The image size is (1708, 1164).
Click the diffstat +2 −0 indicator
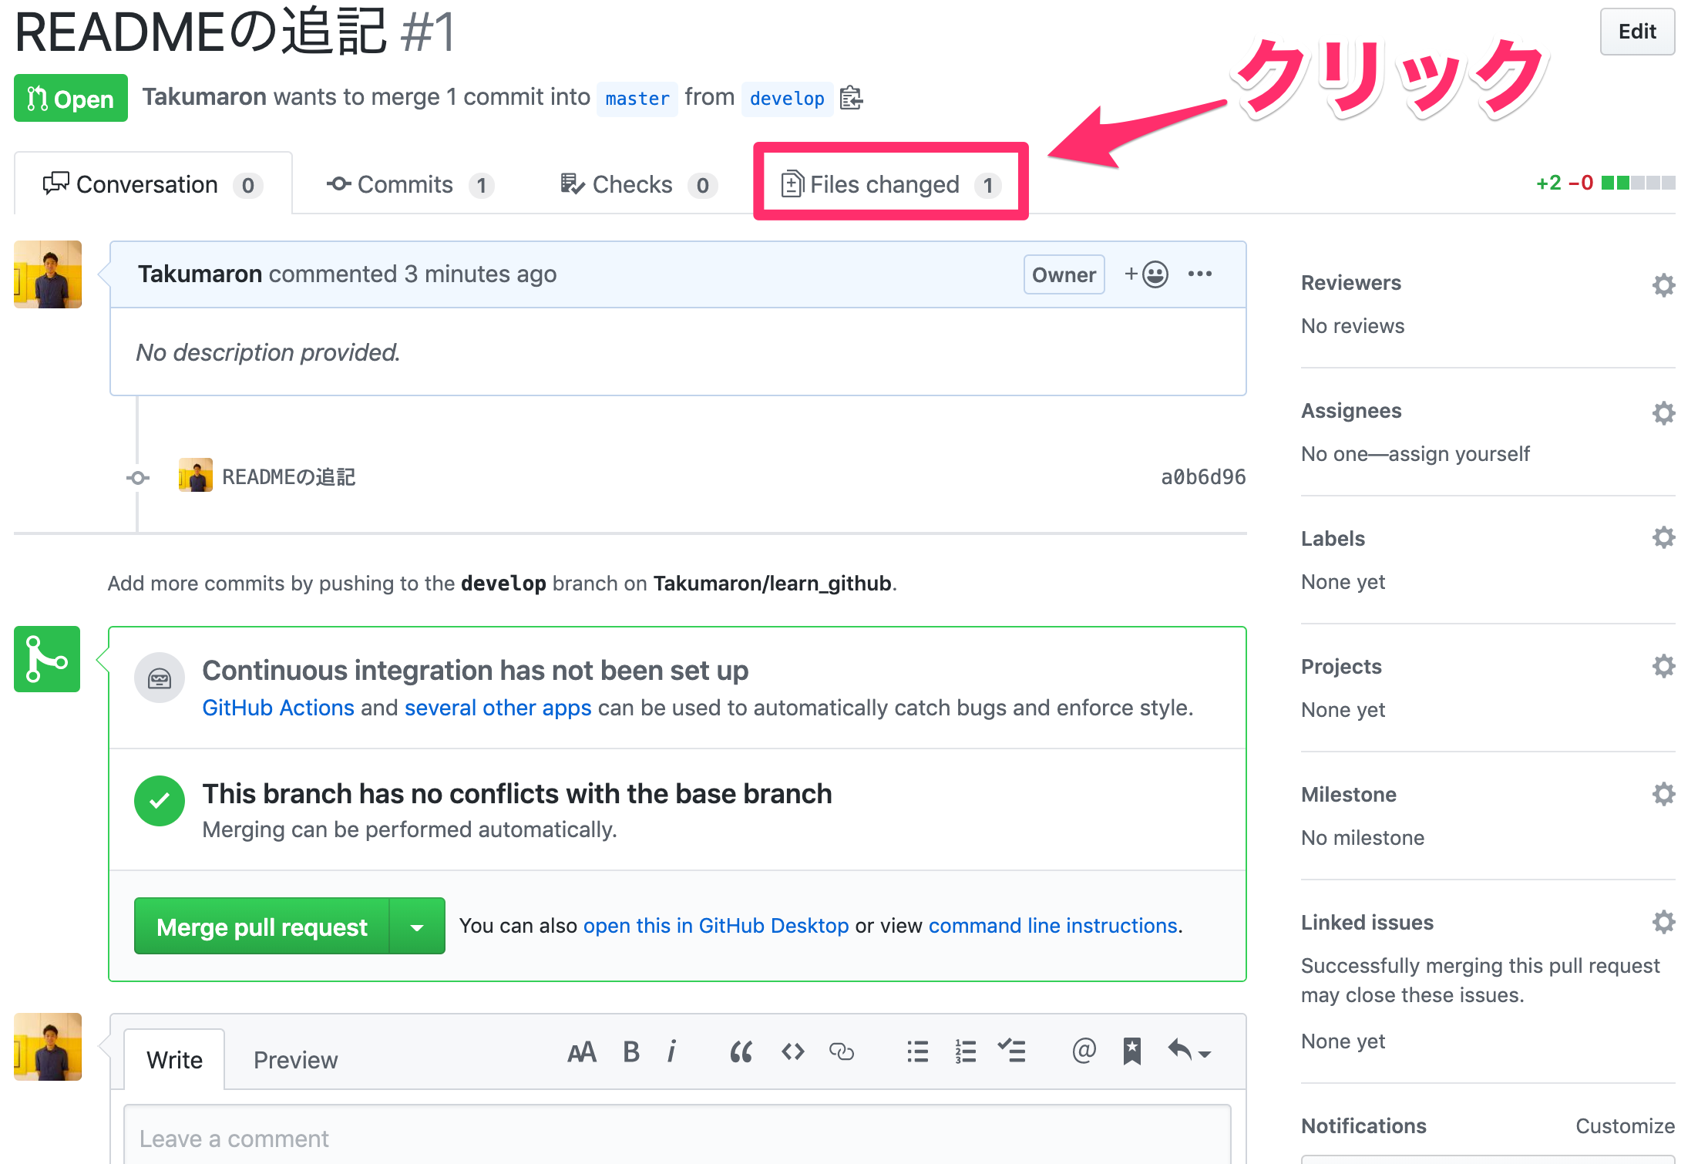pos(1605,183)
